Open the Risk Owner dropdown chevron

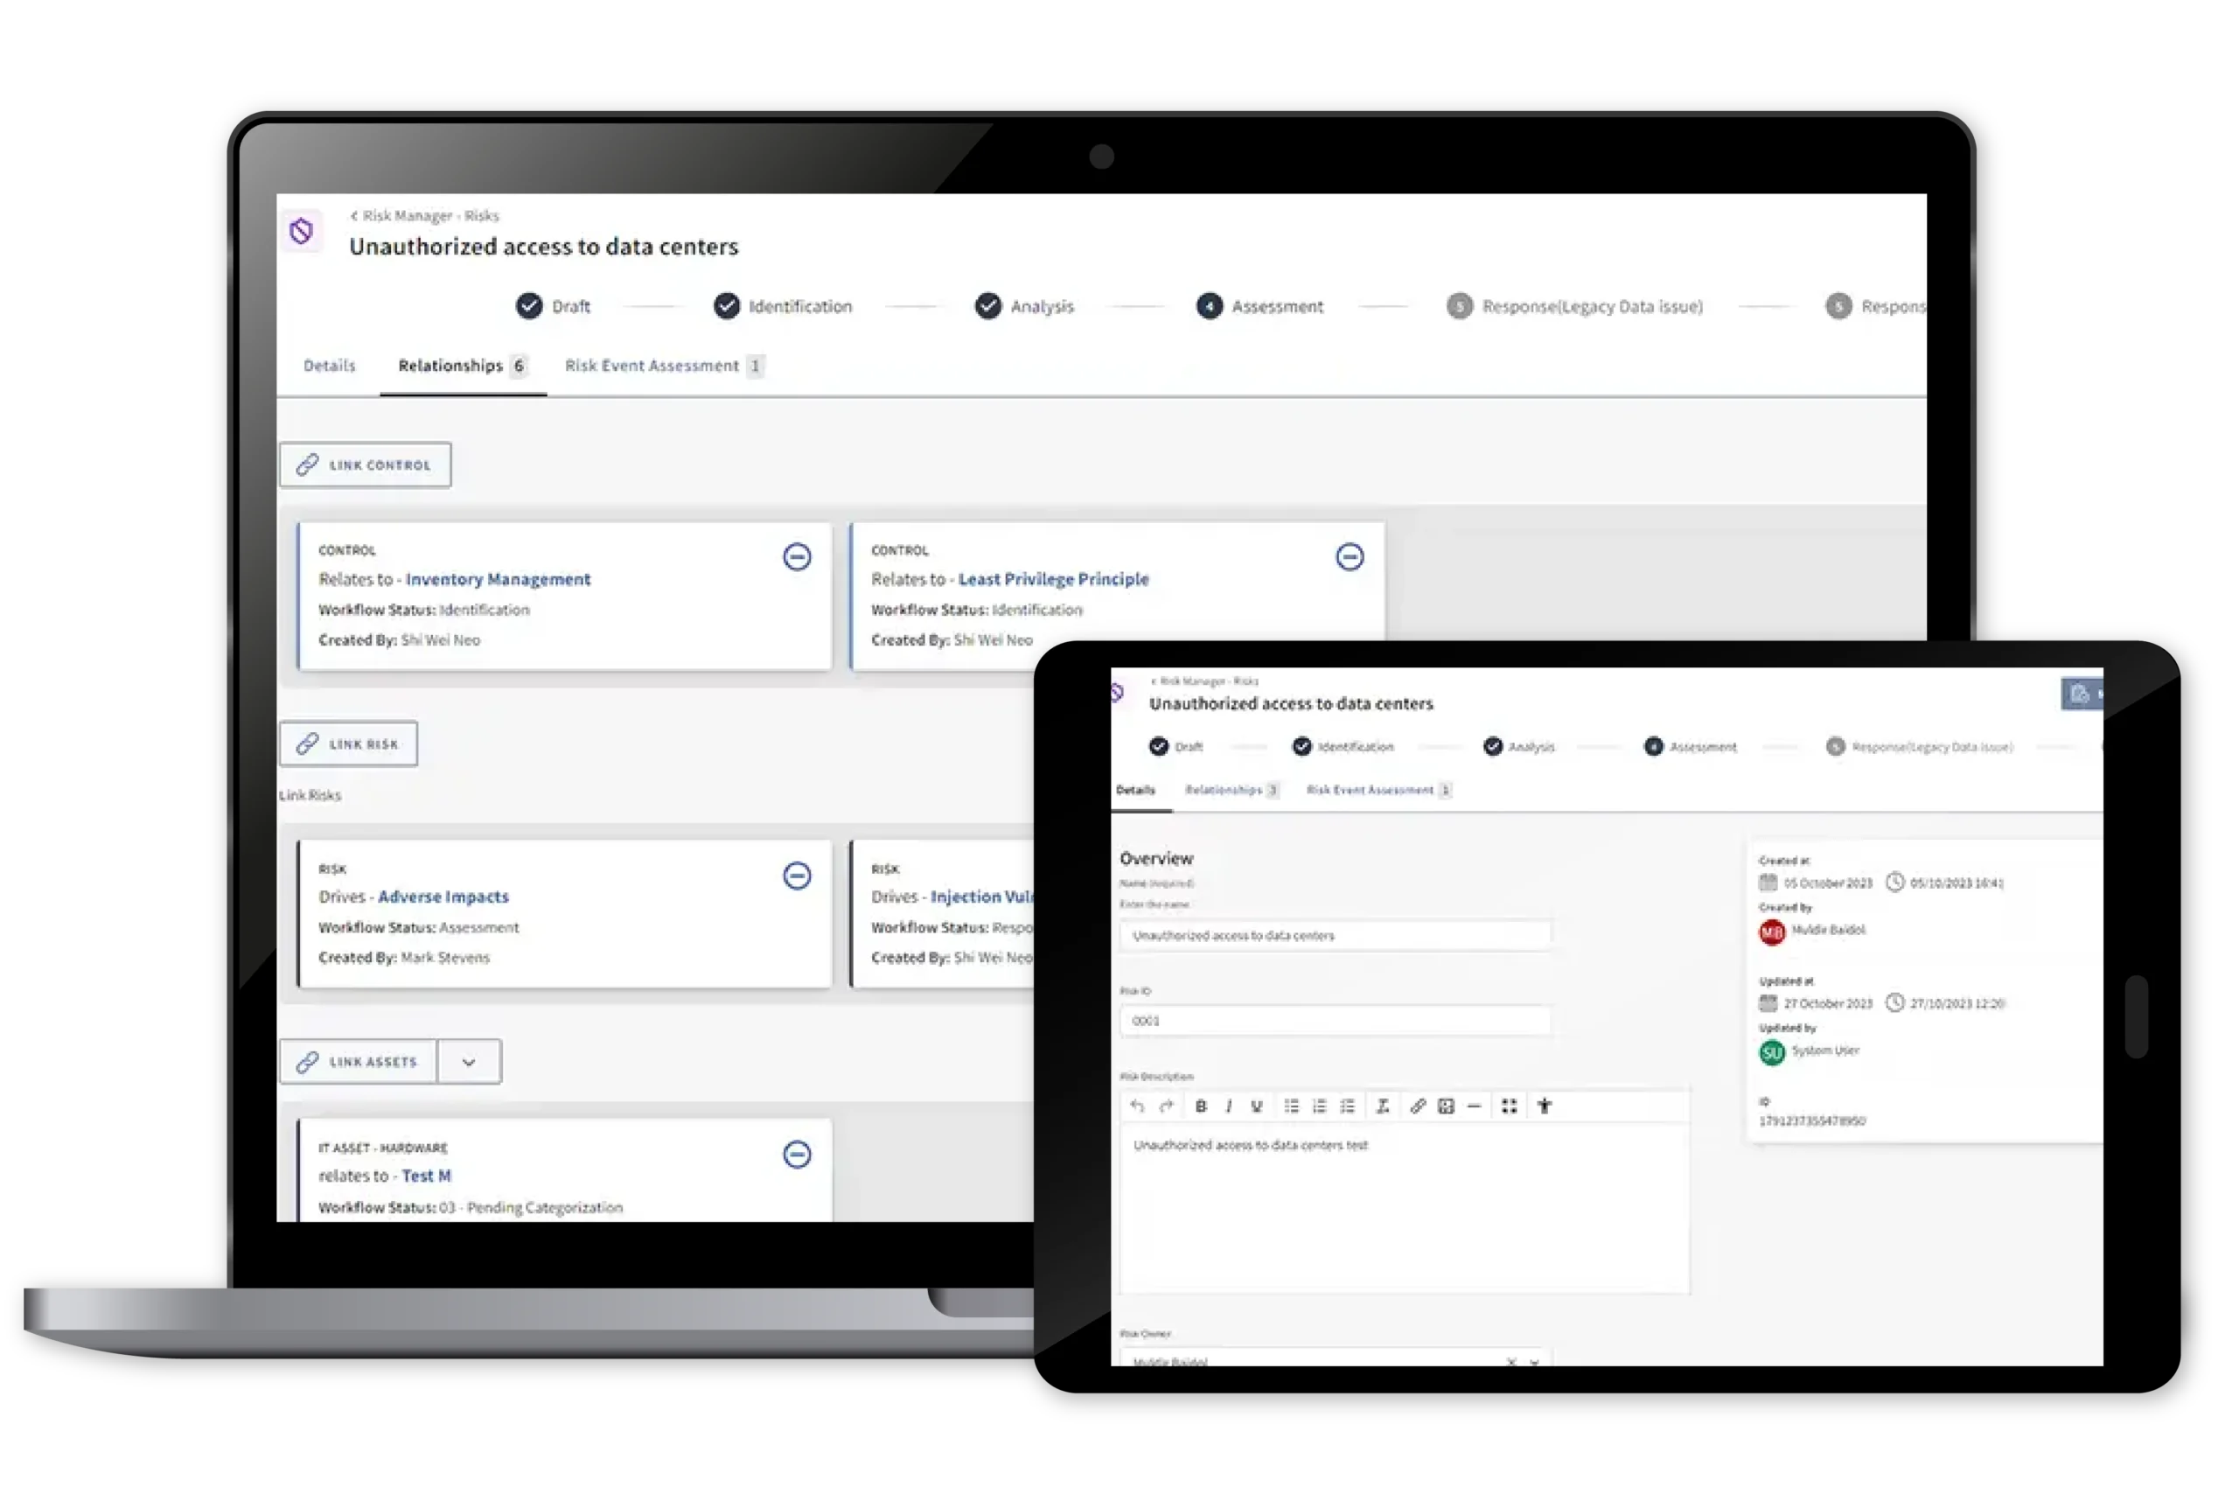click(1534, 1360)
